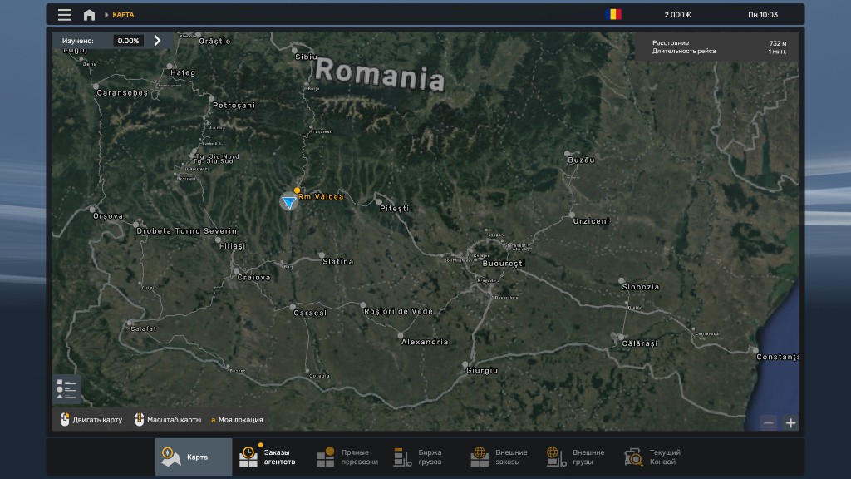This screenshot has width=851, height=479.
Task: Select București city label
Action: (x=504, y=264)
